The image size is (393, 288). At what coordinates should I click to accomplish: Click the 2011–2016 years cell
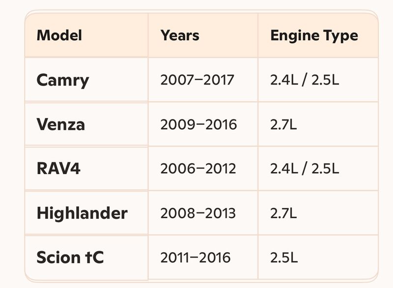(x=195, y=258)
